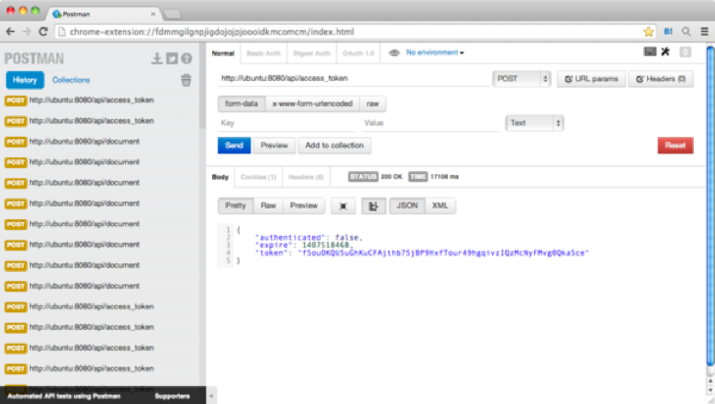Click the "token" value string
Screen dimensions: 715x404
point(443,253)
